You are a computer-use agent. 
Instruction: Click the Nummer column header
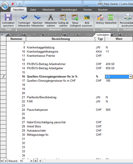(16, 39)
